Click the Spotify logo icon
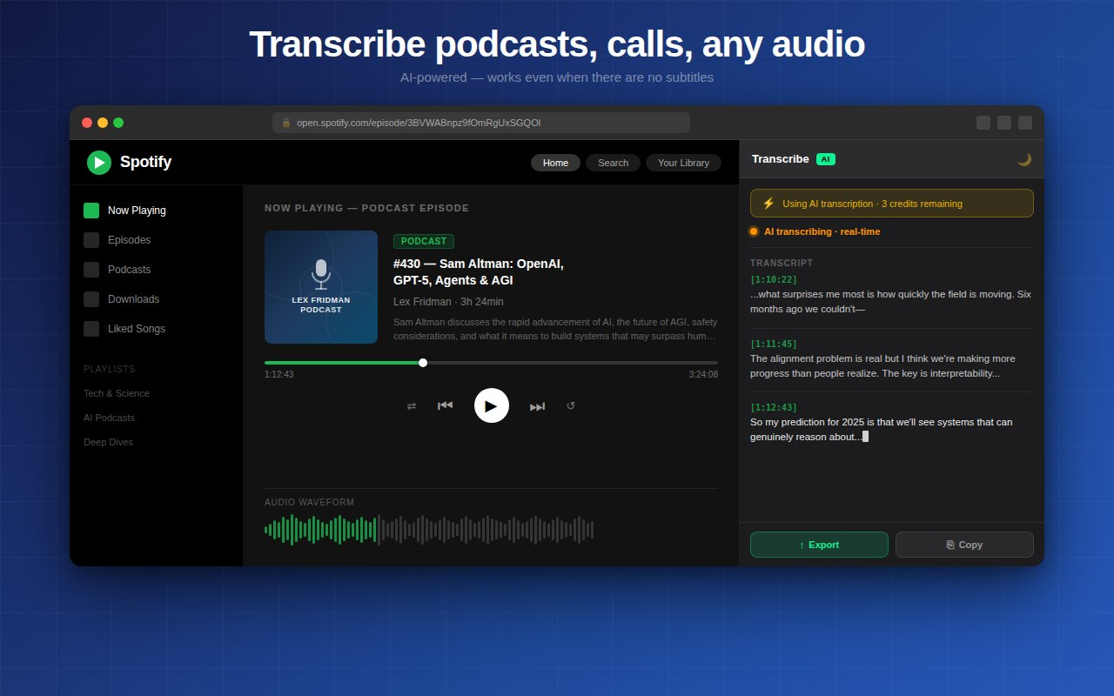The width and height of the screenshot is (1114, 696). (x=99, y=163)
